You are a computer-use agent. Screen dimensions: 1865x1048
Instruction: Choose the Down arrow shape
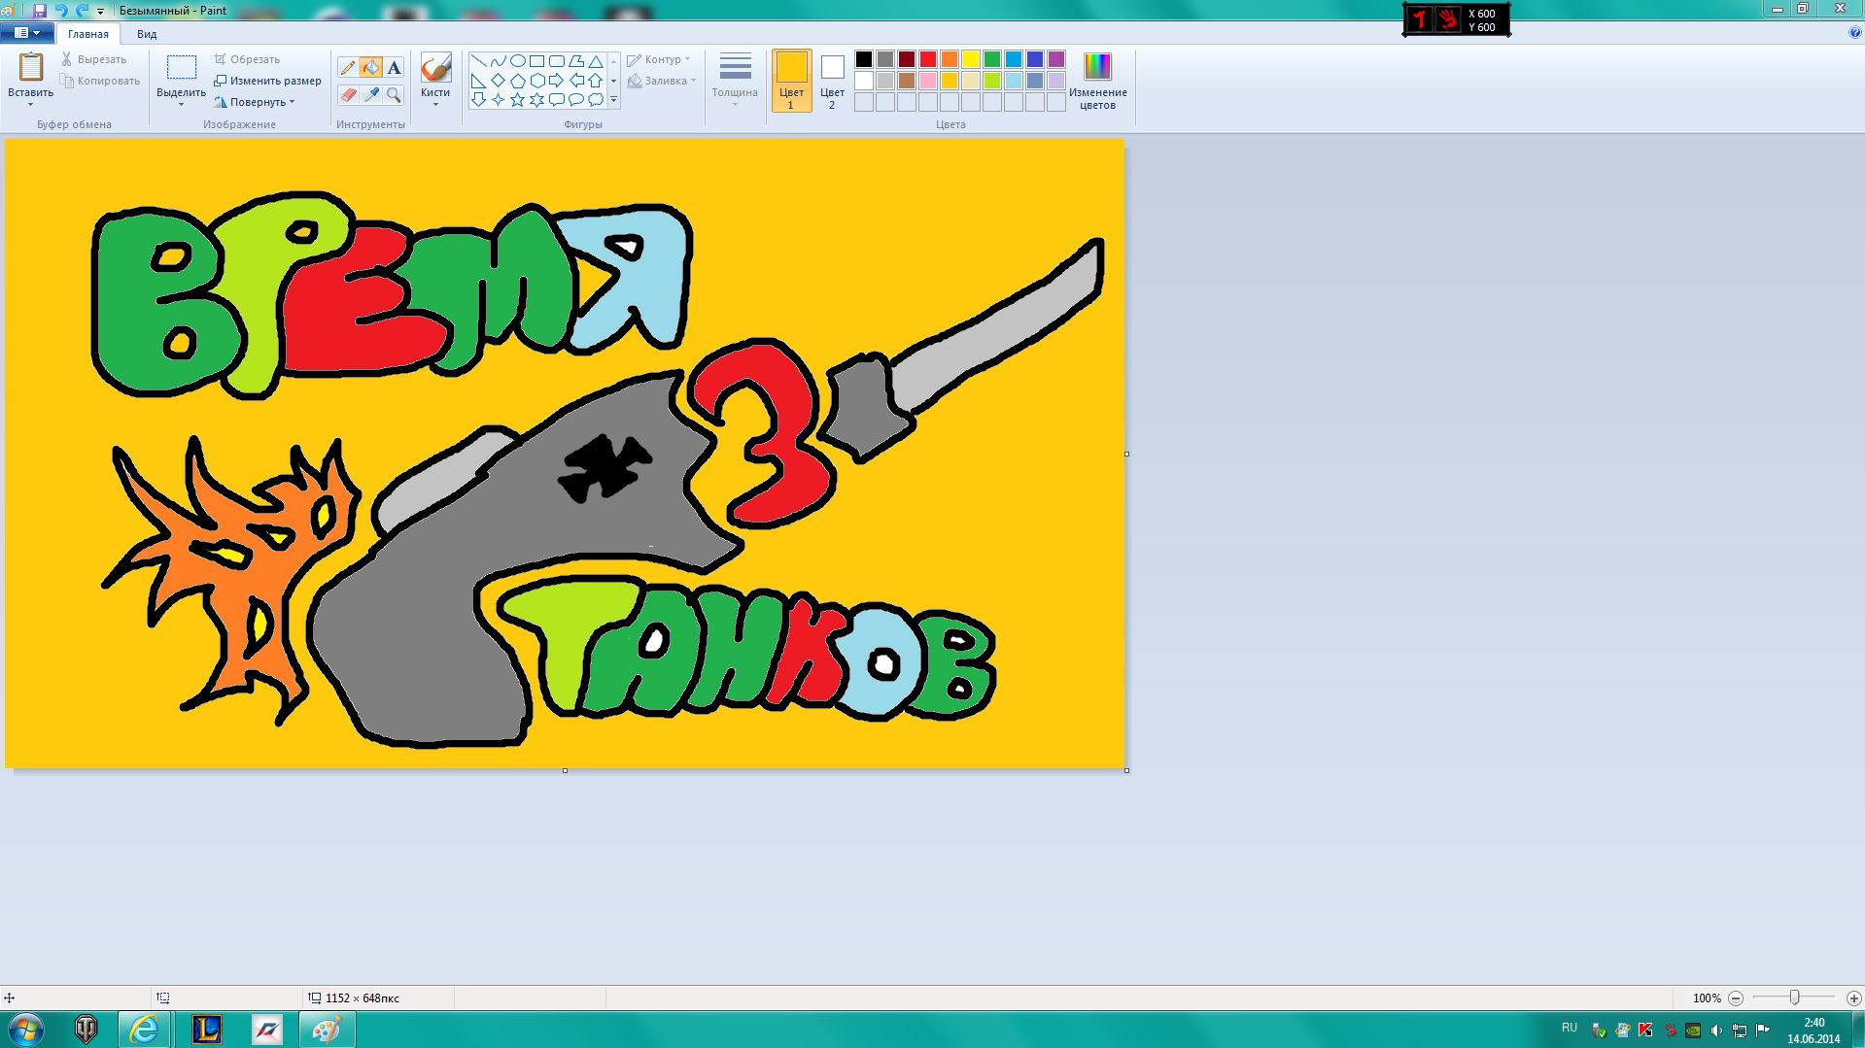pyautogui.click(x=478, y=99)
